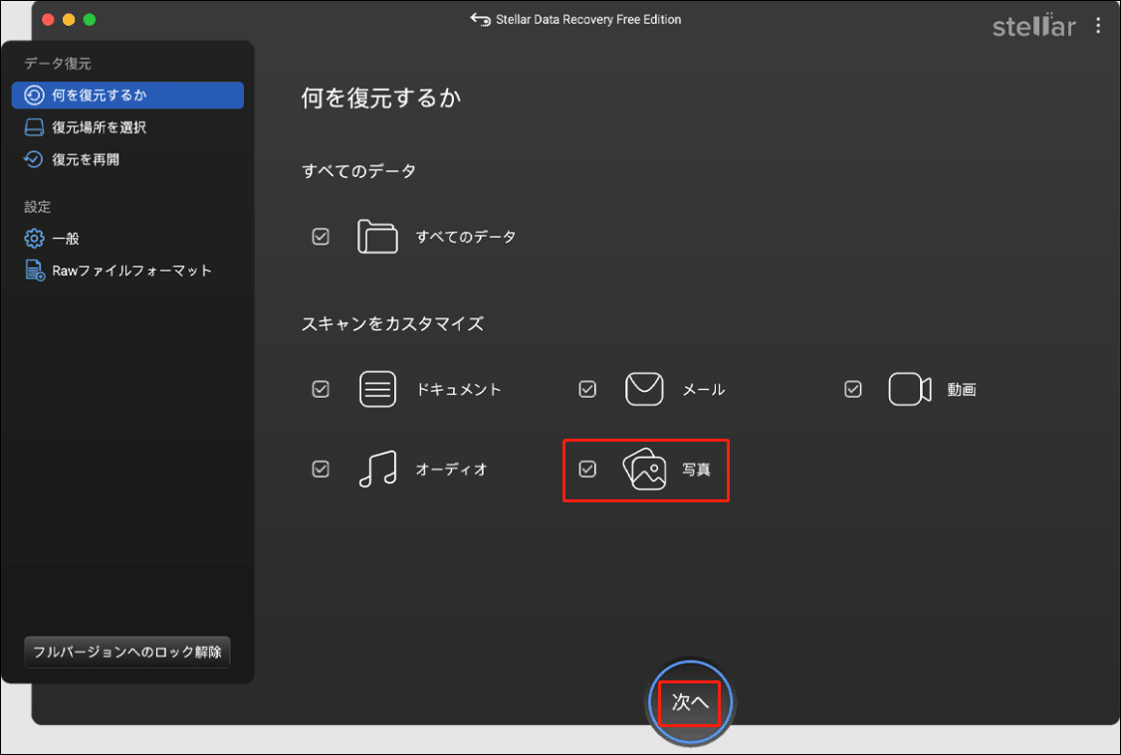Click the Mail envelope icon

(644, 389)
